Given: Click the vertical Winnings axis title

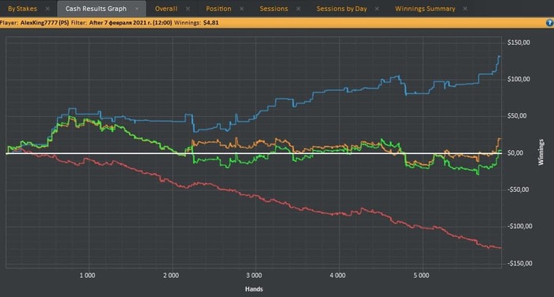Looking at the screenshot, I should [x=541, y=152].
